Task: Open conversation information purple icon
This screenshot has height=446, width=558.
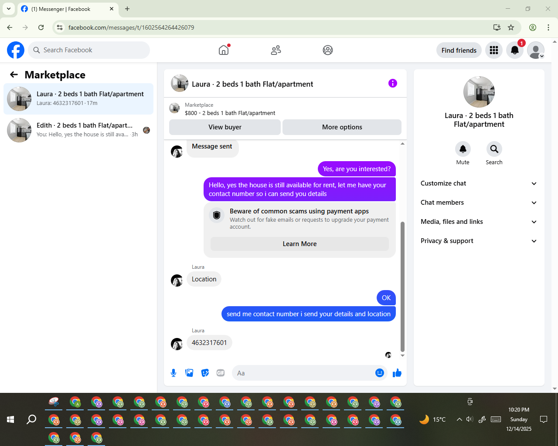Action: (393, 83)
